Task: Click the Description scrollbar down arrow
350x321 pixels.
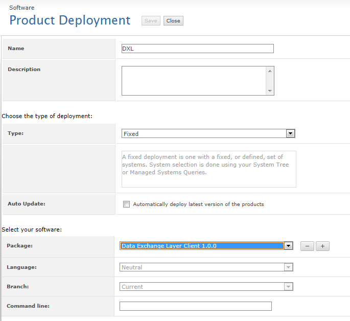Action: 270,91
